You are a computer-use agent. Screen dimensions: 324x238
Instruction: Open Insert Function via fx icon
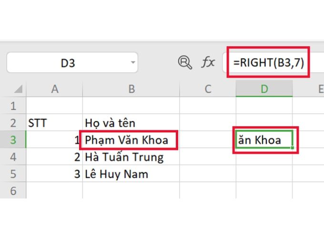pos(208,62)
